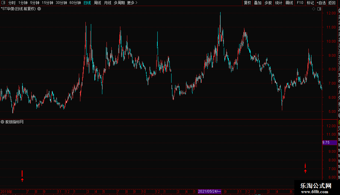
Task: Open the 多股 multi-stock view
Action: click(x=268, y=3)
